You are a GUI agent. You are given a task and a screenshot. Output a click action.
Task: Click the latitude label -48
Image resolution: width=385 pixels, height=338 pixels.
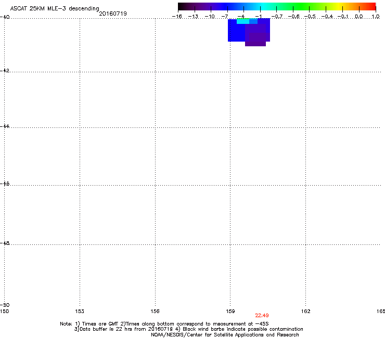(x=5, y=243)
